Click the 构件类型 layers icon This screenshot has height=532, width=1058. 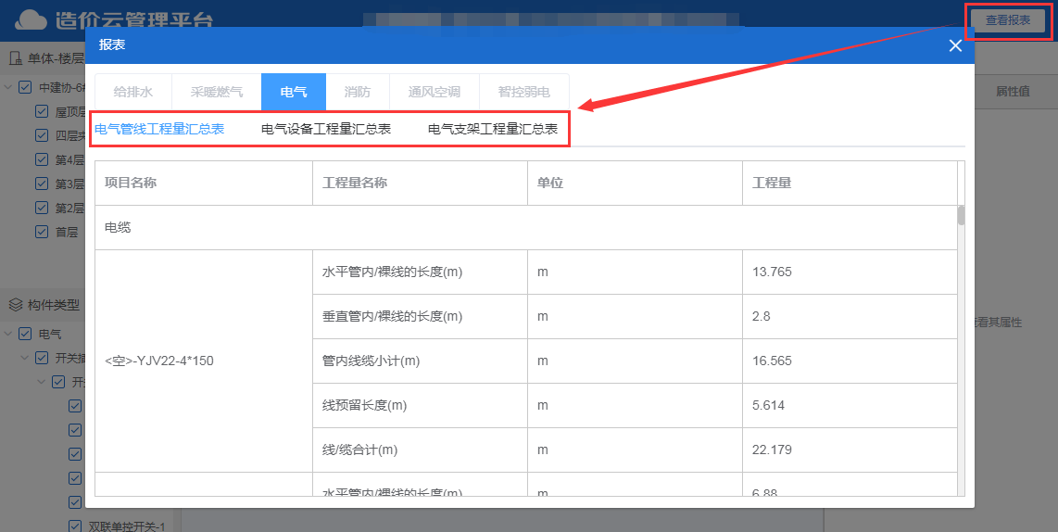click(x=16, y=305)
